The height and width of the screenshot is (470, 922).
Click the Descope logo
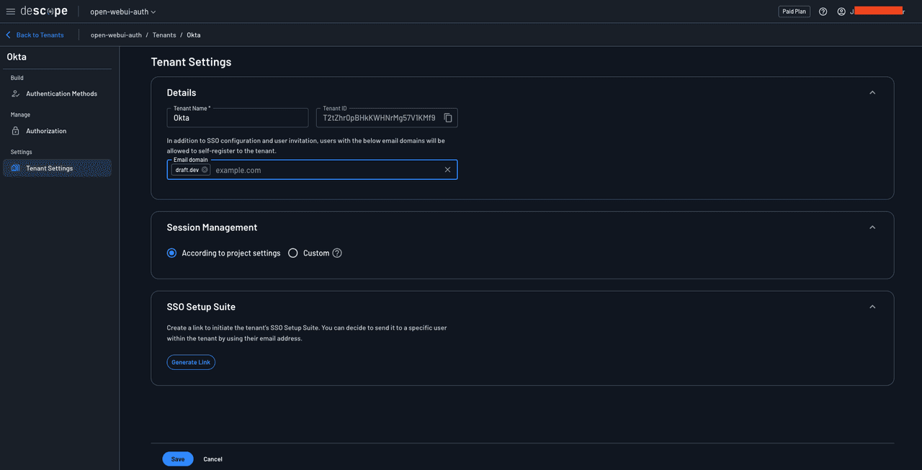pos(44,12)
